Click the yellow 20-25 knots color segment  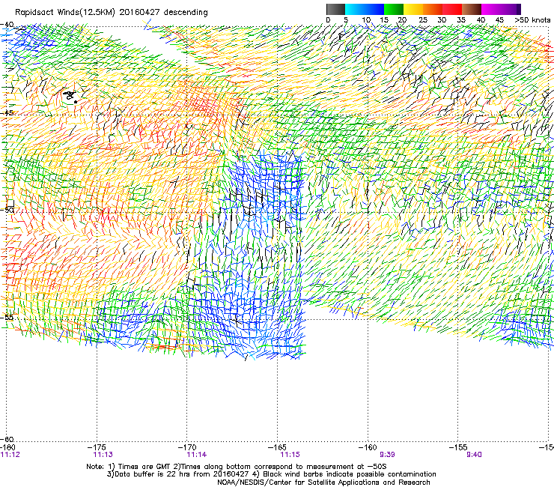[x=413, y=9]
